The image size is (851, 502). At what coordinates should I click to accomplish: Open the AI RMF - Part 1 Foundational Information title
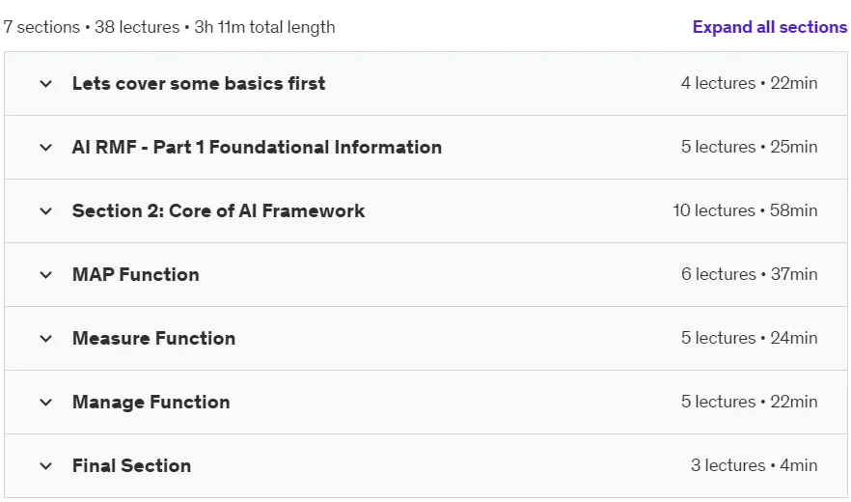click(x=257, y=148)
